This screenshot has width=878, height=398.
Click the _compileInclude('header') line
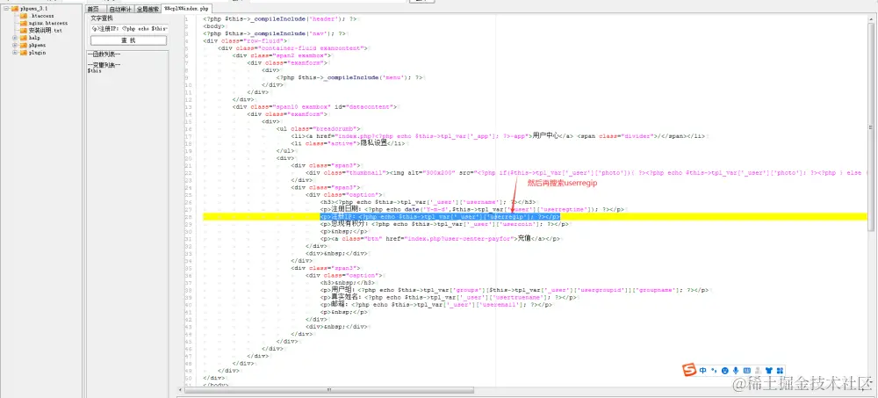280,19
